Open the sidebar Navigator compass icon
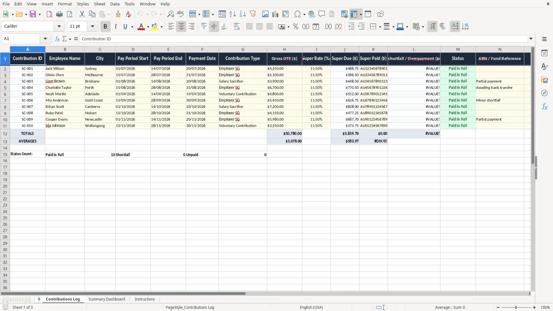553x311 pixels. tap(544, 93)
